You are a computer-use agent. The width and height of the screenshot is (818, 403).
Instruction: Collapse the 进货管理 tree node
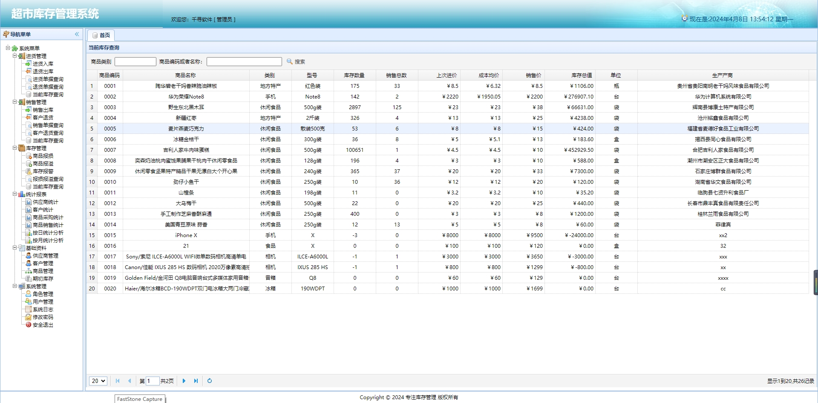pyautogui.click(x=14, y=56)
